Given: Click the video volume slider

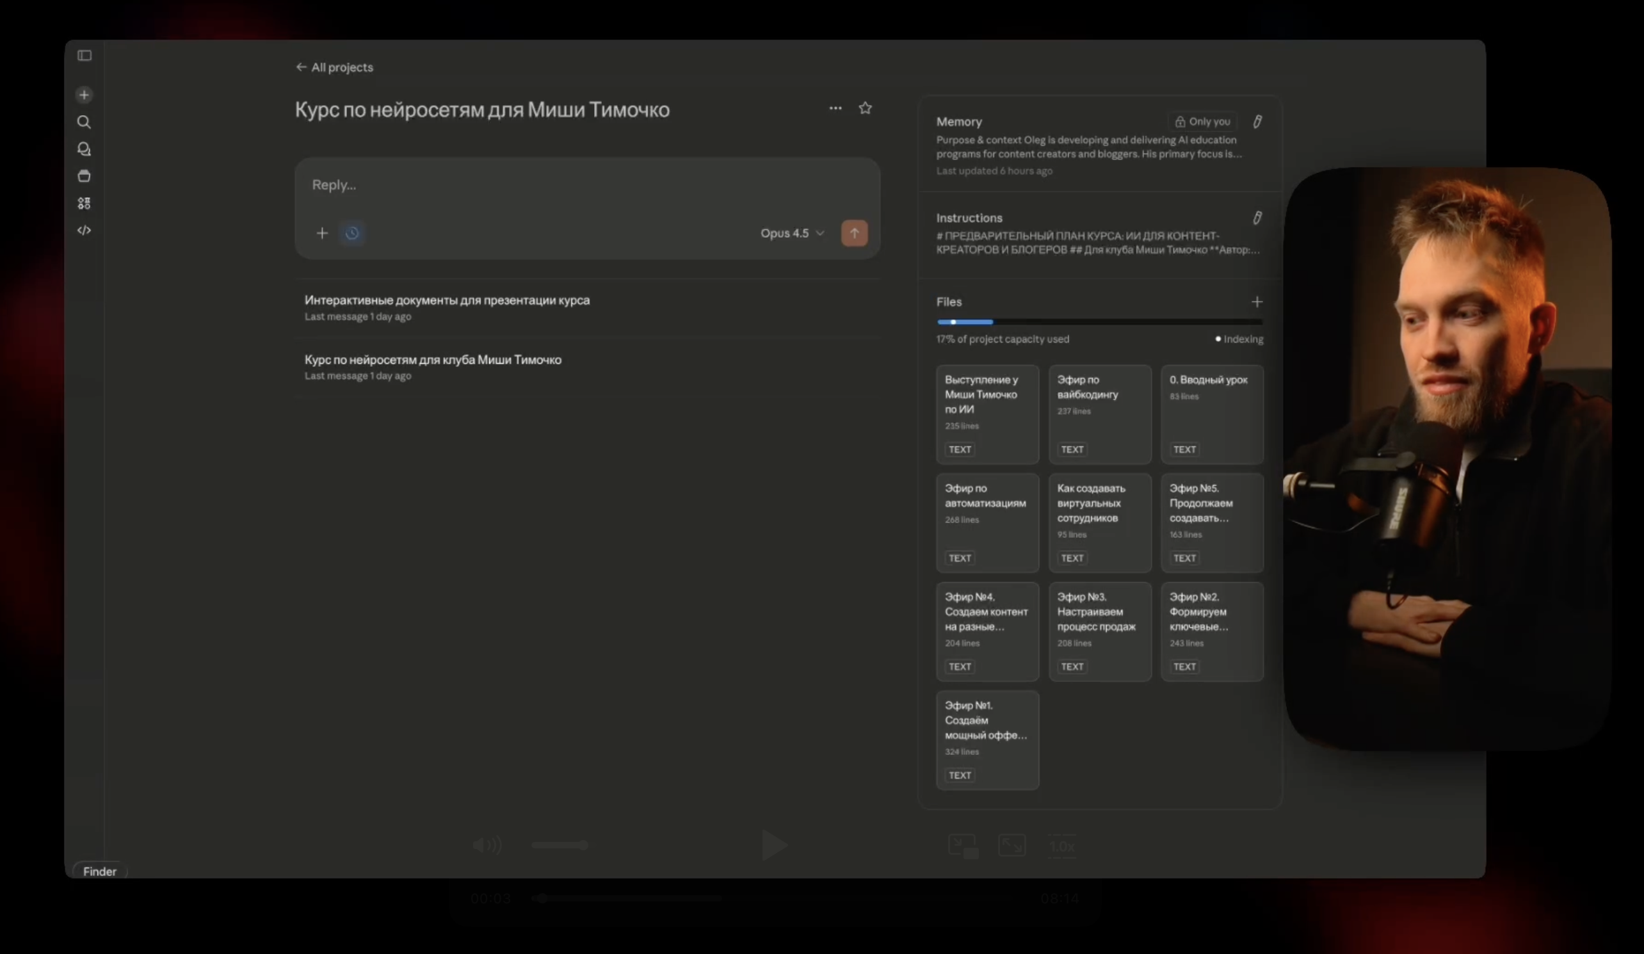Looking at the screenshot, I should (x=560, y=845).
